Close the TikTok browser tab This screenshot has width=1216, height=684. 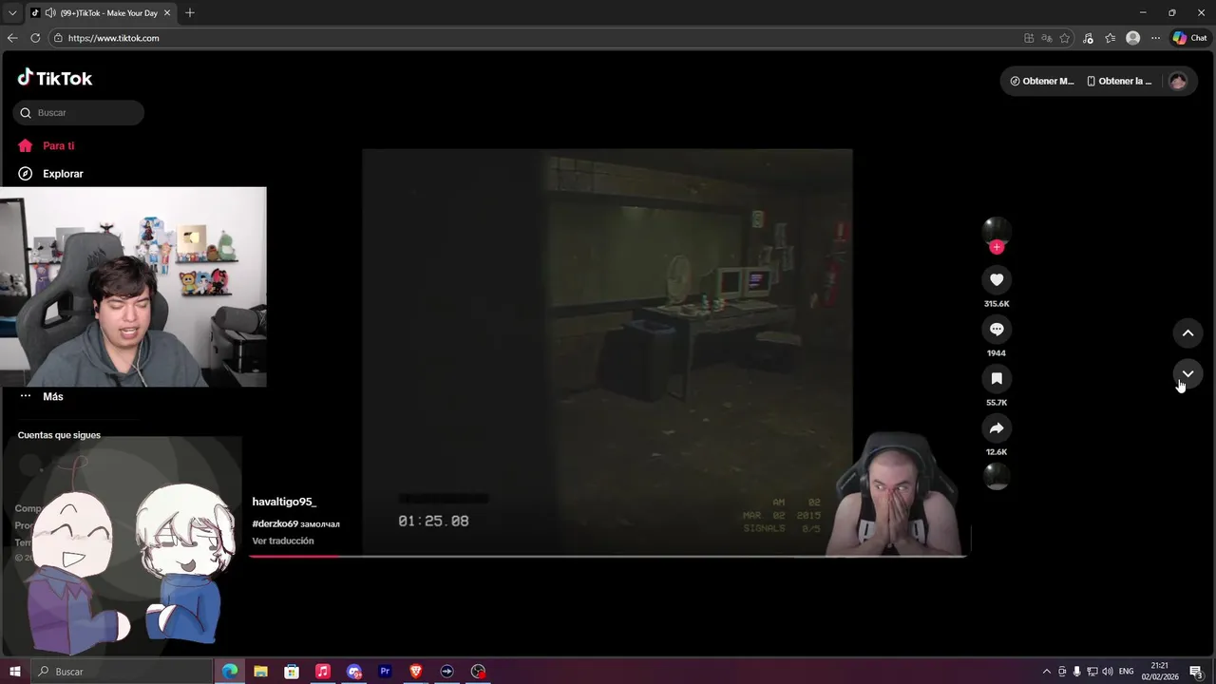click(x=167, y=13)
